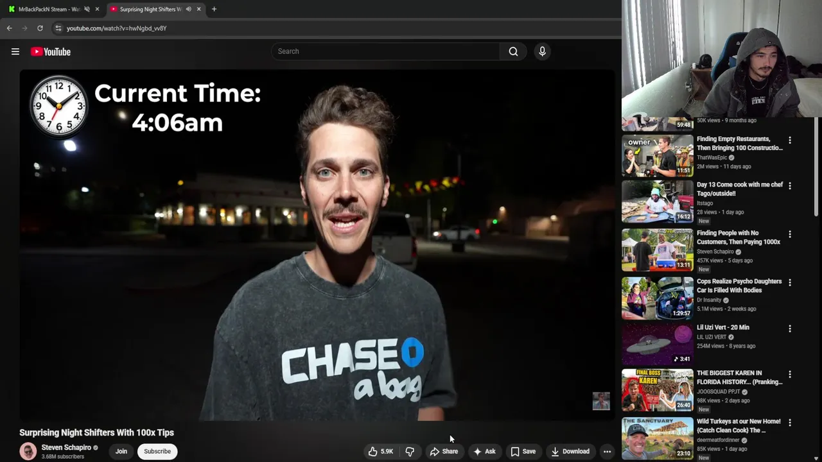The image size is (822, 462).
Task: Close the Surprising Night Shifters tab
Action: point(198,9)
